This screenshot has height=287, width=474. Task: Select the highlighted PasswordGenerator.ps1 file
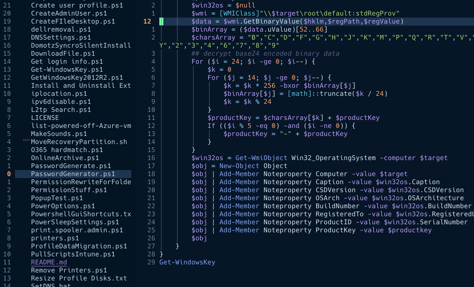tap(73, 174)
